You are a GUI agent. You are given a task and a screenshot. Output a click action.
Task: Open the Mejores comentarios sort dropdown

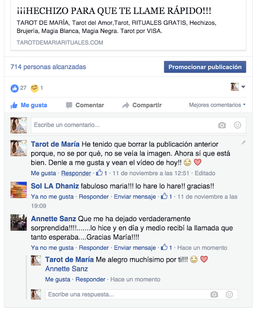click(x=217, y=105)
